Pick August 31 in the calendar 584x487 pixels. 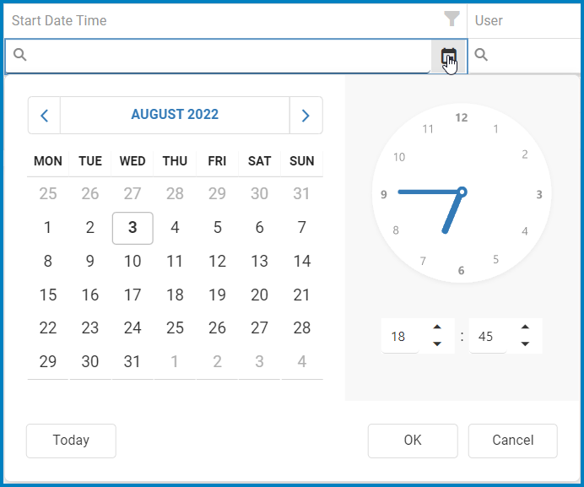tap(132, 362)
